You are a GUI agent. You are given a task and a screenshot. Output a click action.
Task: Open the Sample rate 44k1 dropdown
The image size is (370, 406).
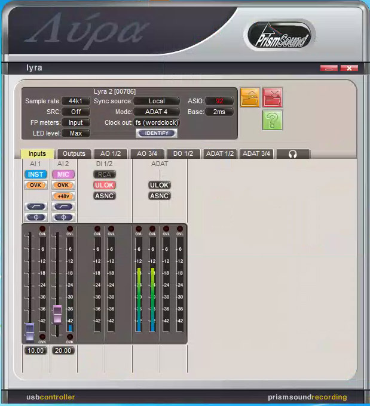[x=76, y=101]
